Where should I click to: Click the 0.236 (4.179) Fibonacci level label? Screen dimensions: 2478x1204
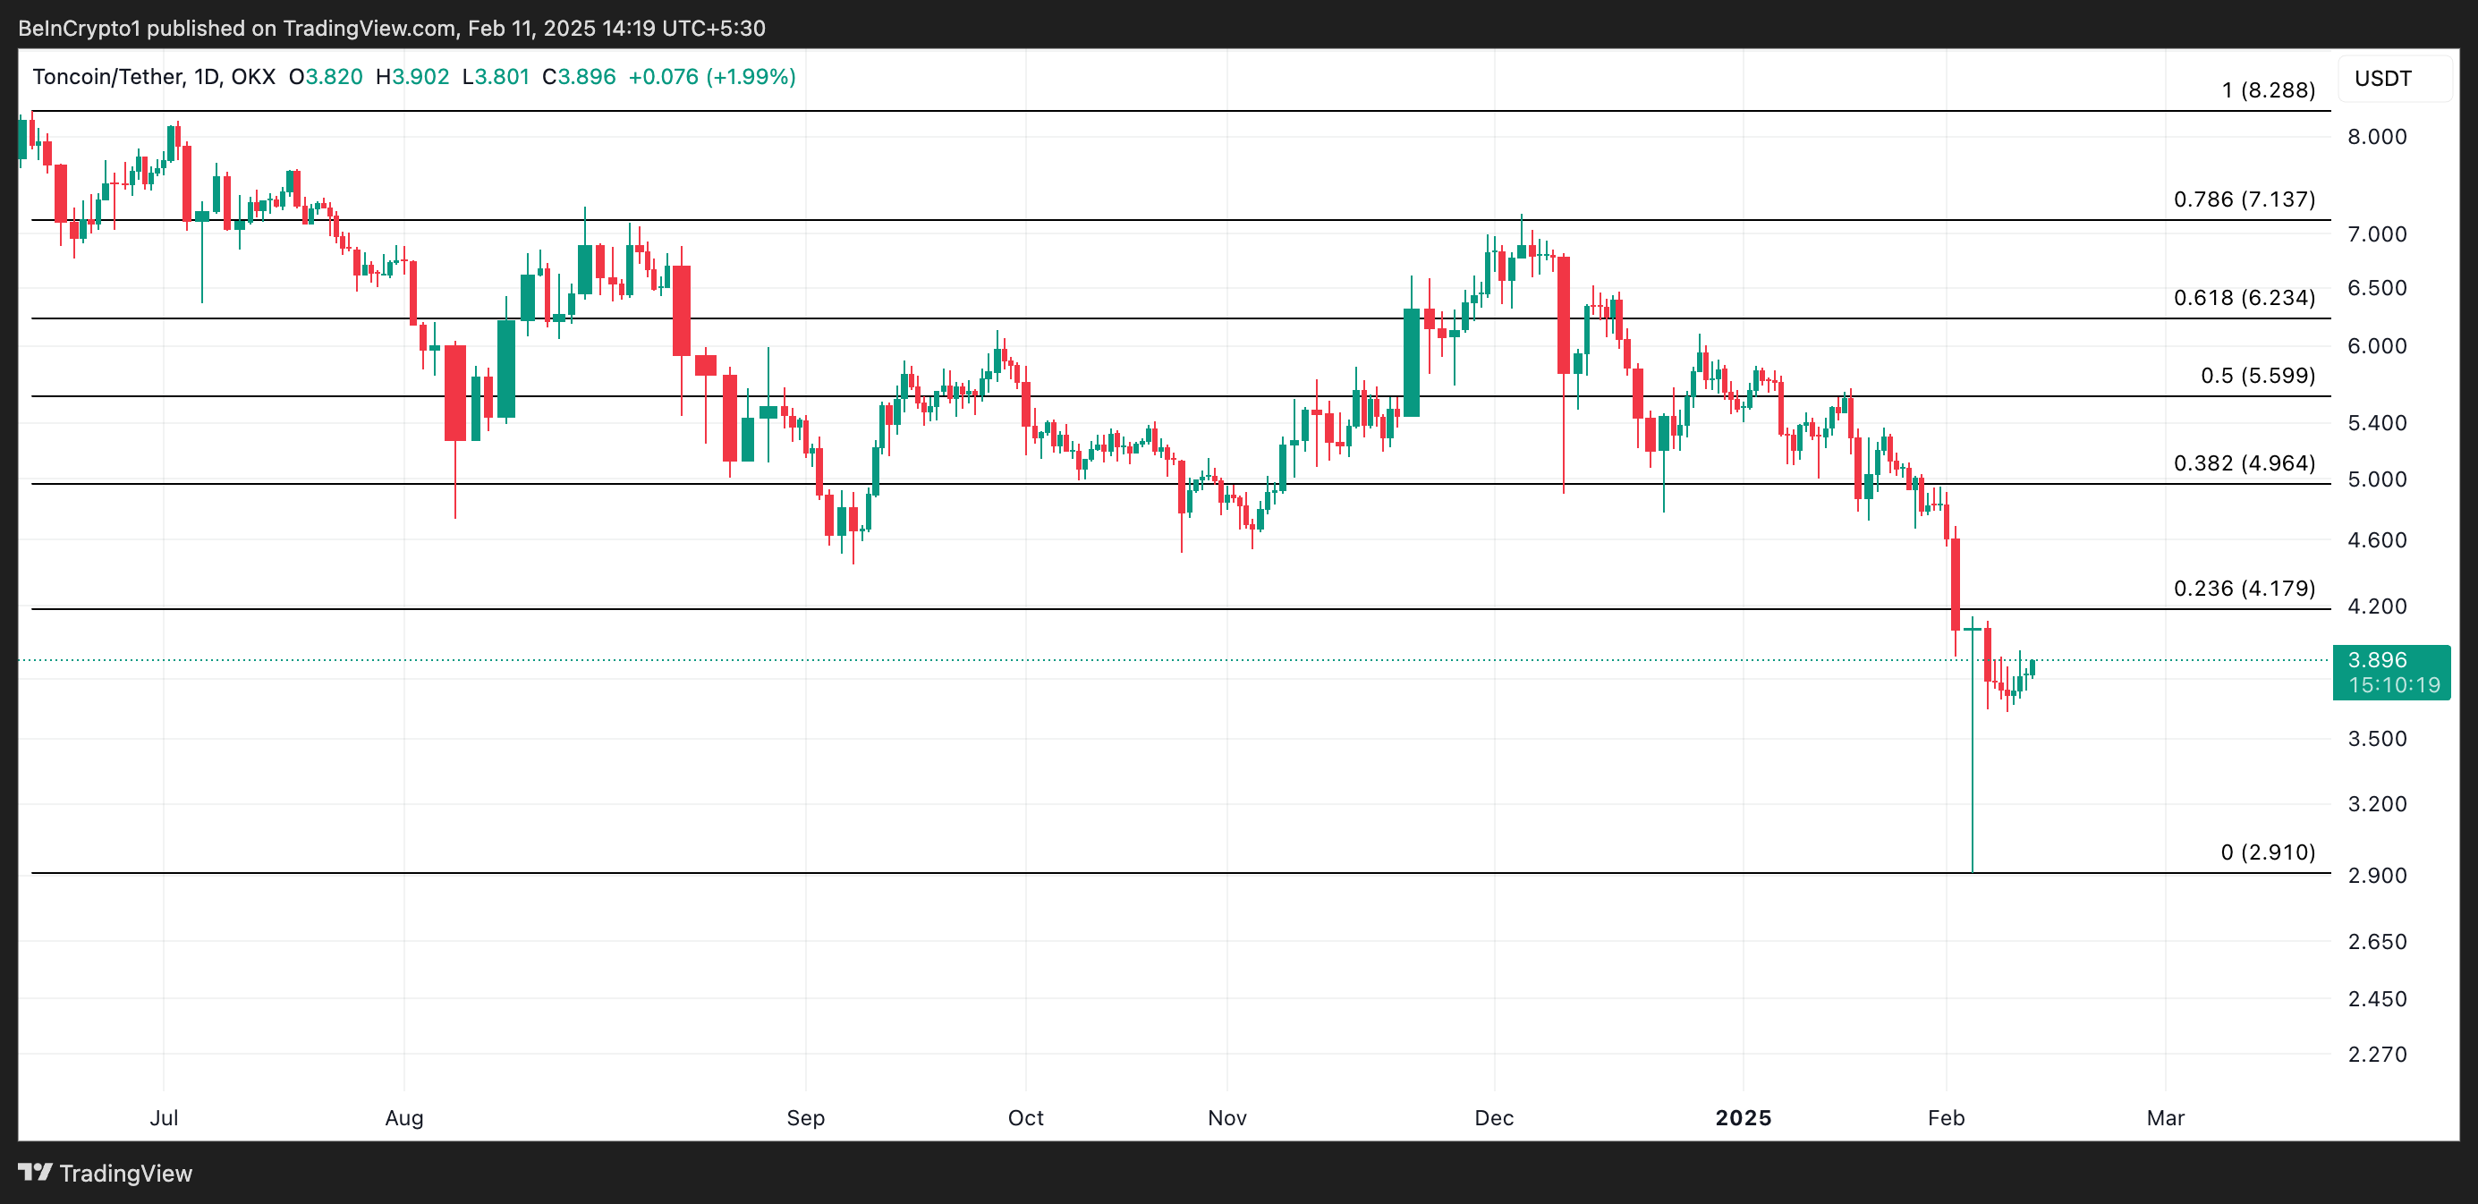point(2244,589)
